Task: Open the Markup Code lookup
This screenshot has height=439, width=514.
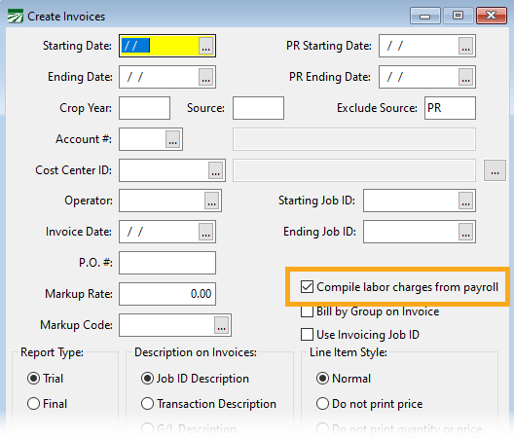Action: pyautogui.click(x=222, y=325)
